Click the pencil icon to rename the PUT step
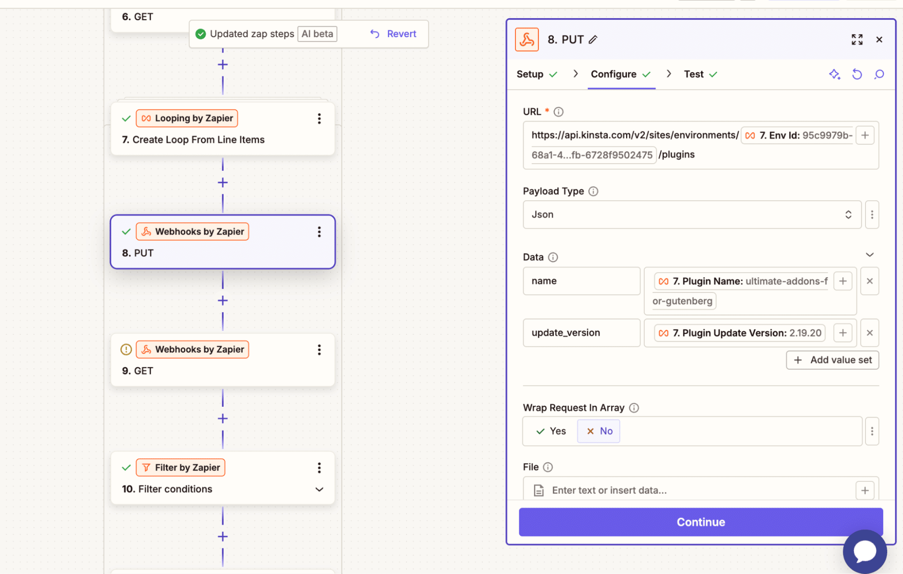 pyautogui.click(x=592, y=40)
